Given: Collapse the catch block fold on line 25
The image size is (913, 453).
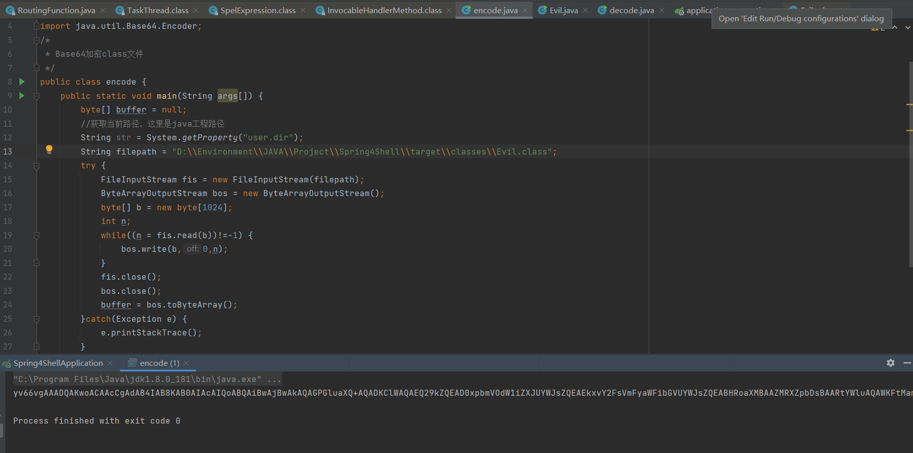Looking at the screenshot, I should click(x=37, y=319).
